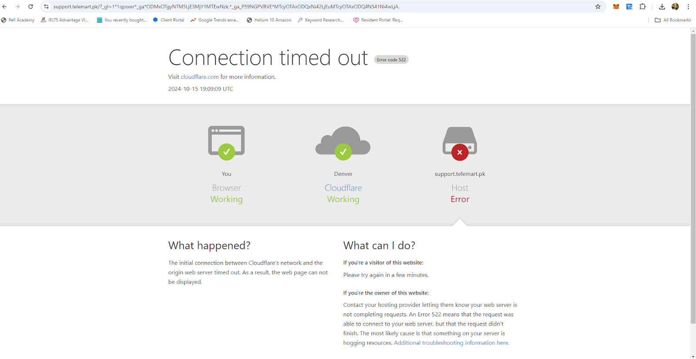Click the Denver location label
696x359 pixels.
pyautogui.click(x=343, y=174)
